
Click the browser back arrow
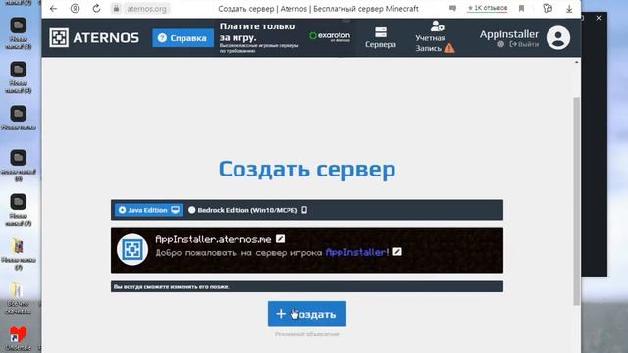53,9
